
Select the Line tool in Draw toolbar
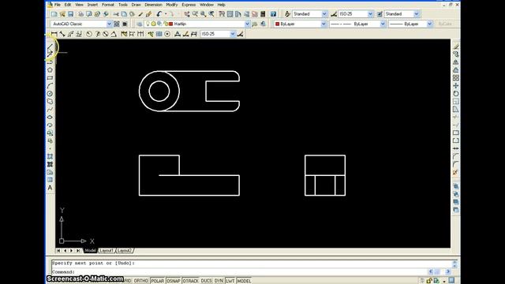coord(50,47)
